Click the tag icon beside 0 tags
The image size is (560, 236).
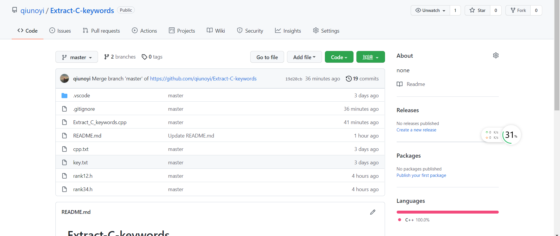click(x=144, y=57)
